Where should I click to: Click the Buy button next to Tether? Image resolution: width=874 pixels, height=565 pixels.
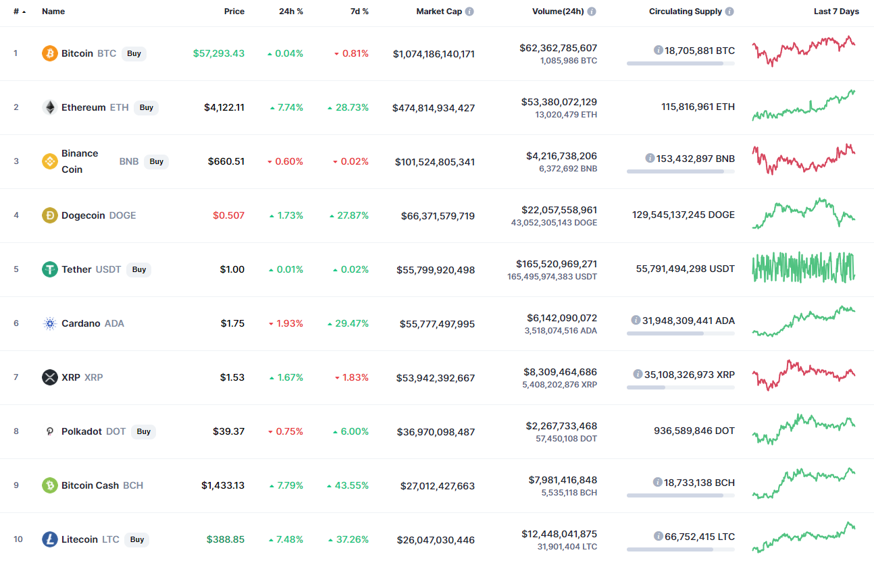click(x=139, y=269)
